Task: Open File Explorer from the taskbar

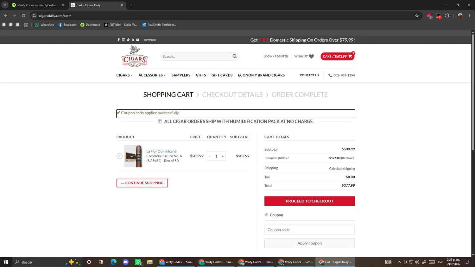Action: coord(150,262)
